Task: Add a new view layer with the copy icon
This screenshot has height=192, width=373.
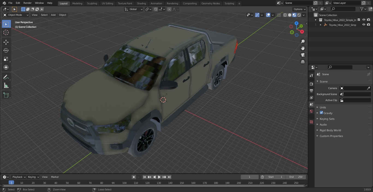Action: 363,3
